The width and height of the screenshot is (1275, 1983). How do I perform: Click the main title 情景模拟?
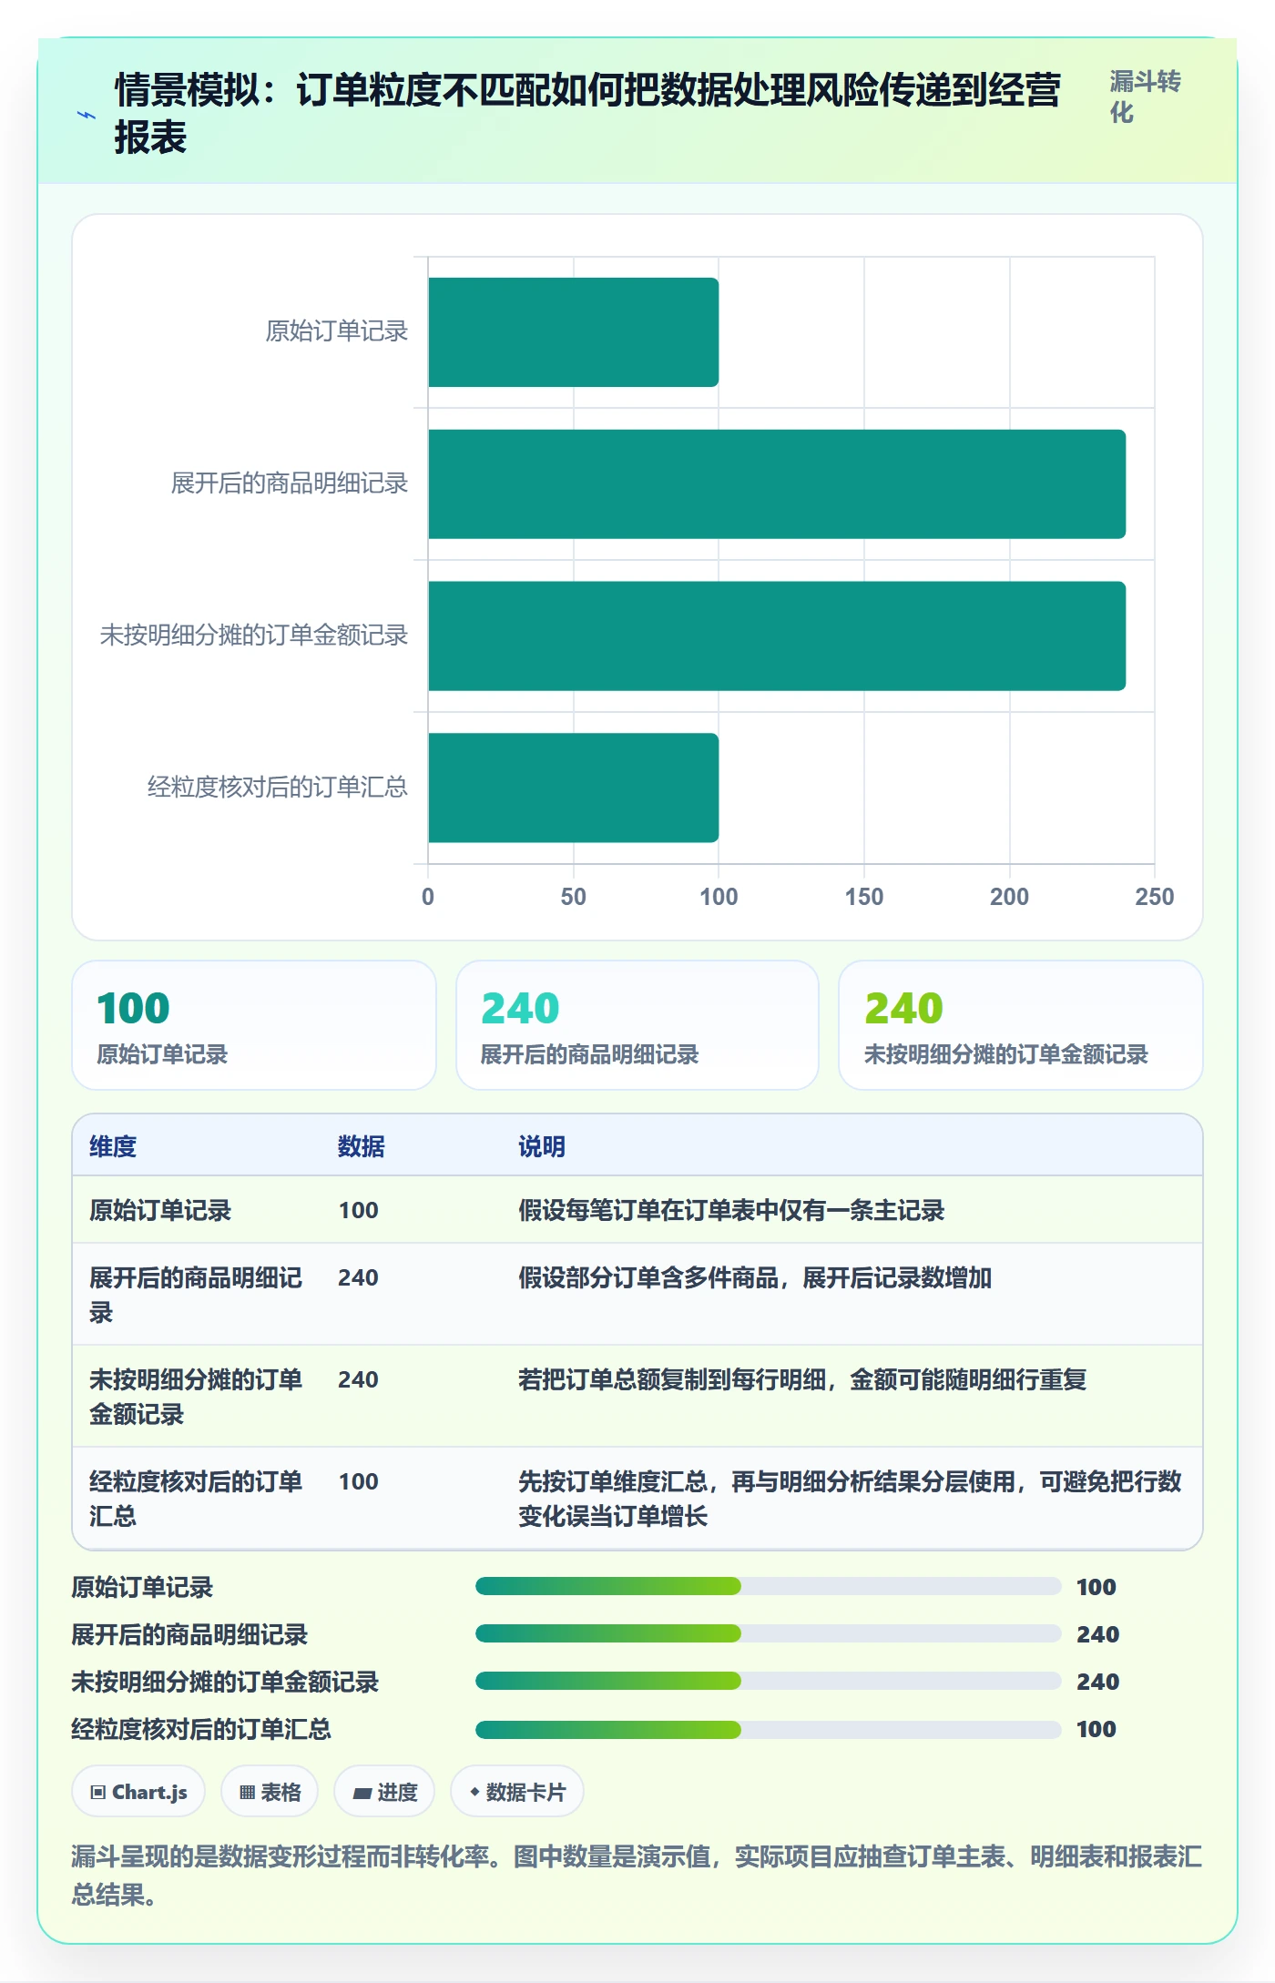[587, 114]
